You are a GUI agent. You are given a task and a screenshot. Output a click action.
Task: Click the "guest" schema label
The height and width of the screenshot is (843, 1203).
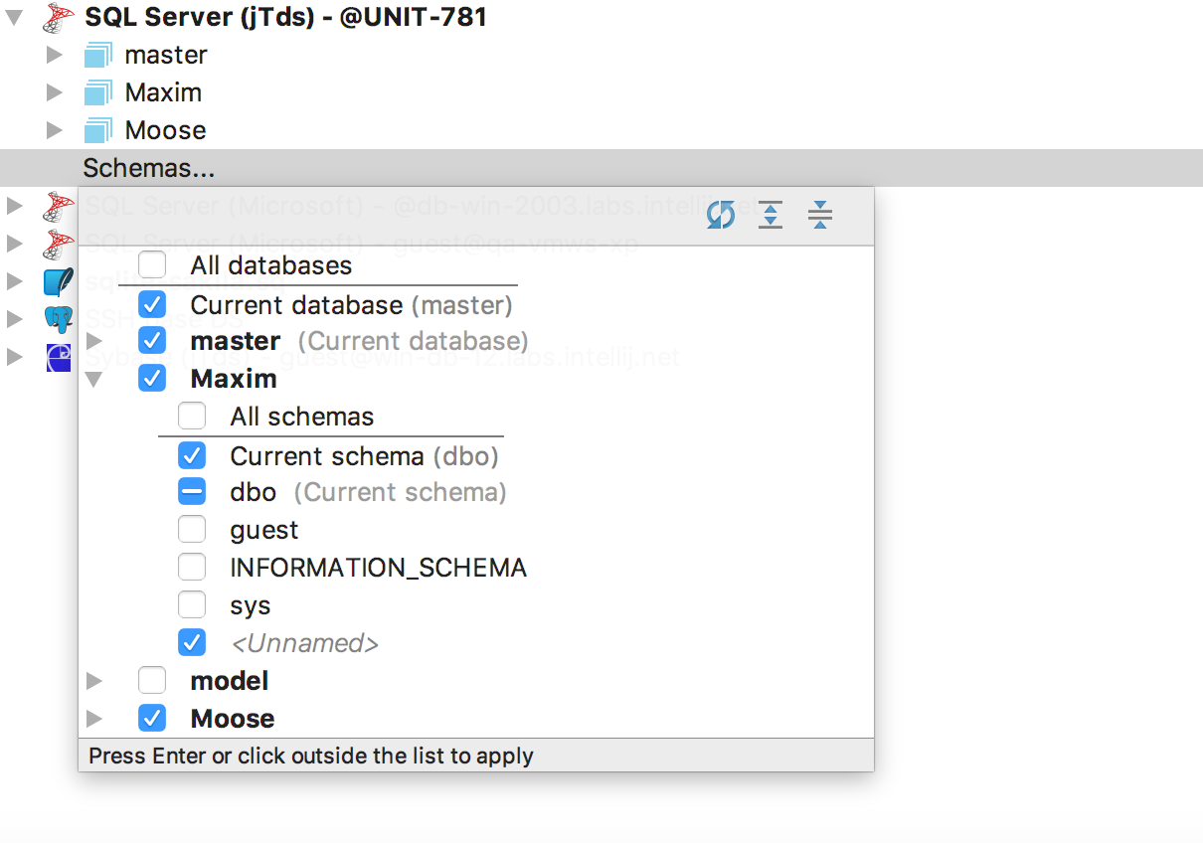tap(264, 530)
